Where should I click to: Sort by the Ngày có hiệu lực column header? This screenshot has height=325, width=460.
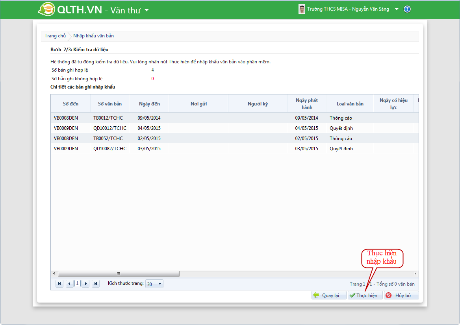coord(393,104)
